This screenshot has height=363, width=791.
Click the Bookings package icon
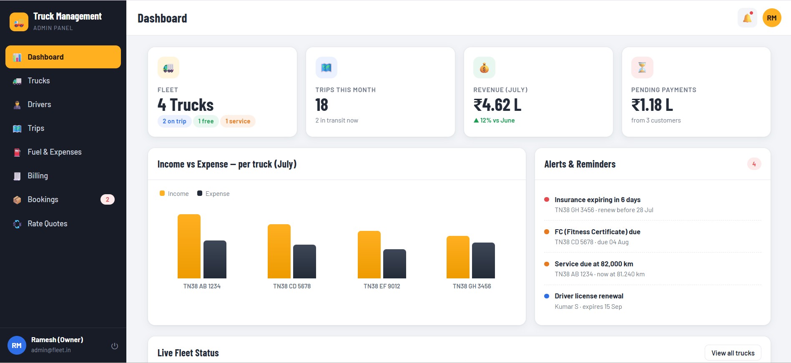click(17, 200)
